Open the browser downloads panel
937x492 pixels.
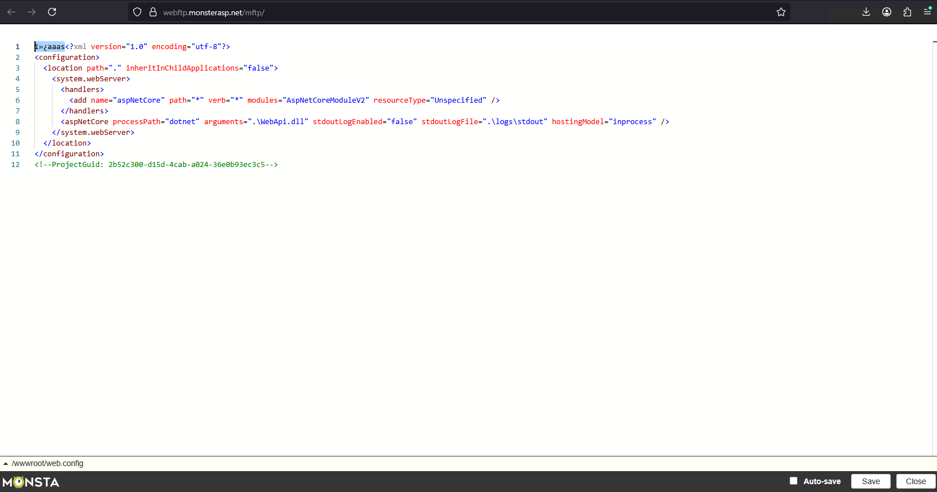[x=866, y=12]
